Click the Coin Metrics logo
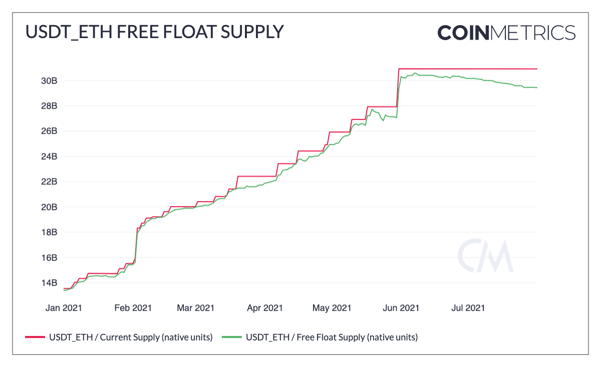The height and width of the screenshot is (367, 601). pos(506,33)
